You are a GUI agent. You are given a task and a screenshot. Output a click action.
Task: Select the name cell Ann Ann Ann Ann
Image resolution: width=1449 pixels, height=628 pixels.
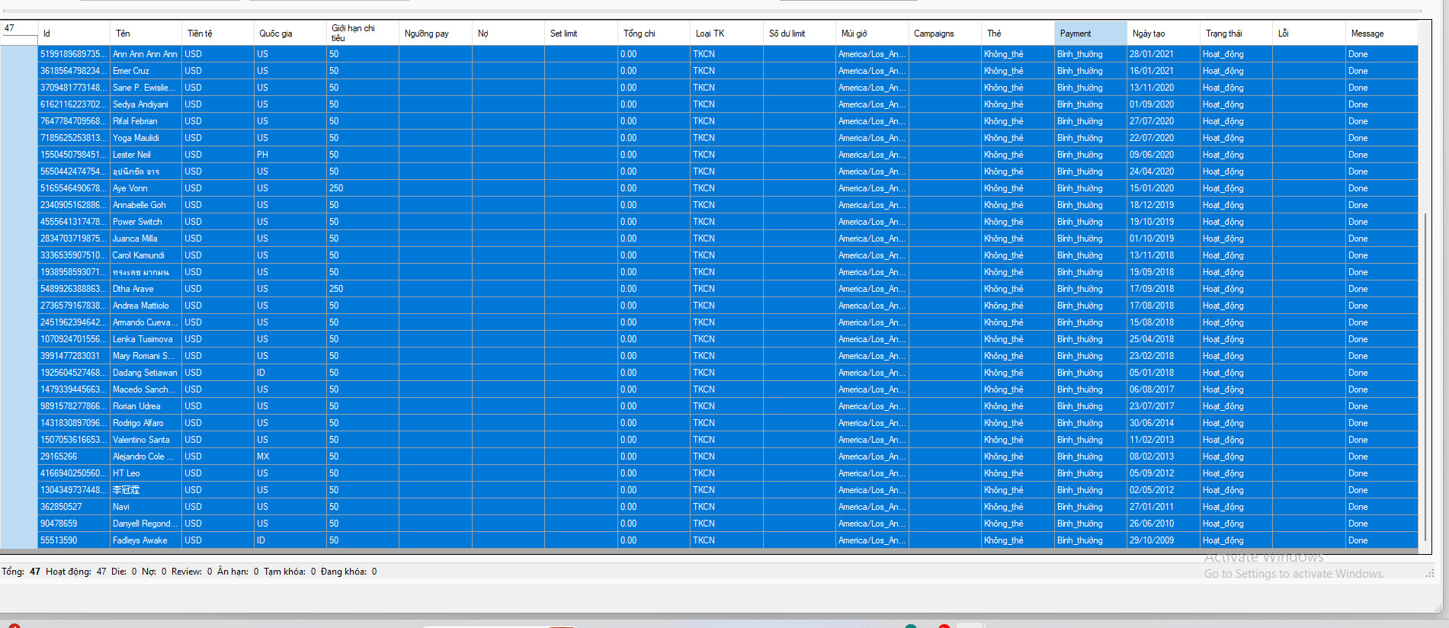(146, 54)
